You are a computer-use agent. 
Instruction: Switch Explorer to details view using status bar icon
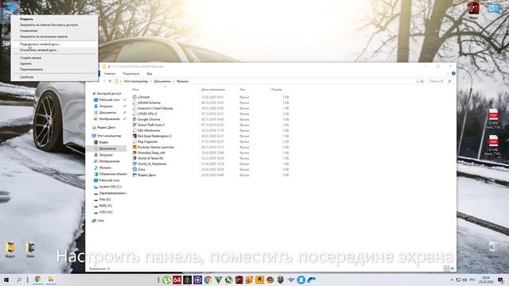pos(447,269)
